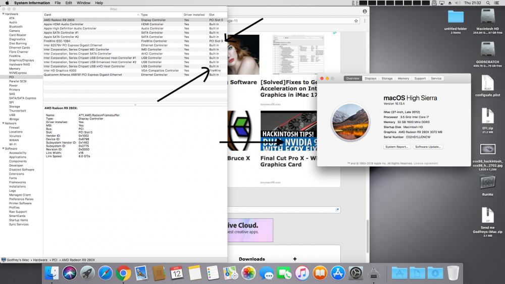Open the License Agreement link
This screenshot has width=505, height=284.
pos(426,163)
